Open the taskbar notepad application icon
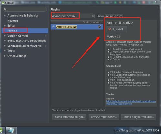 pyautogui.click(x=11, y=130)
